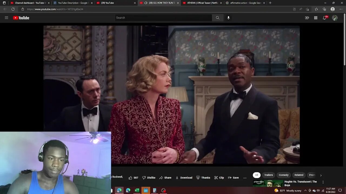The image size is (346, 194).
Task: Switch to YouTube: Description Google Docs tab
Action: pyautogui.click(x=73, y=3)
